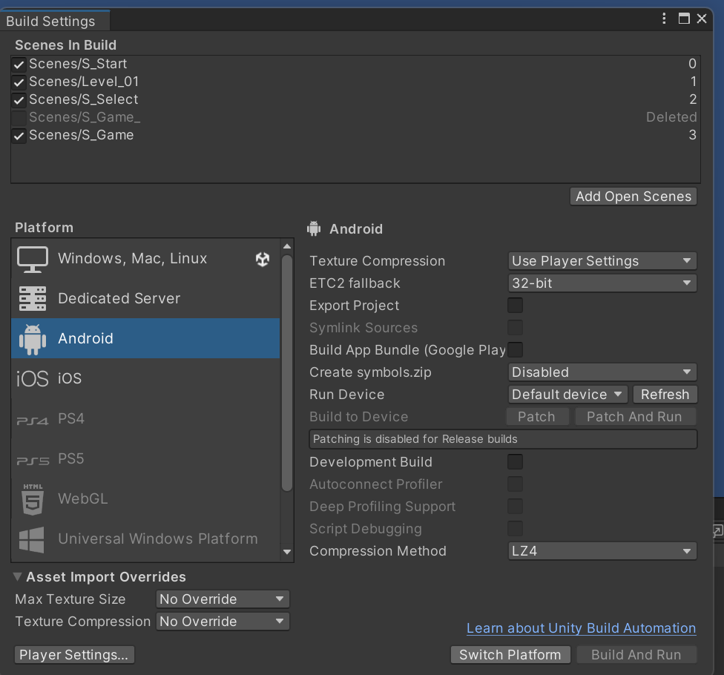The image size is (724, 675).
Task: Select the deleted Scenes/S_Game_ row
Action: [355, 117]
